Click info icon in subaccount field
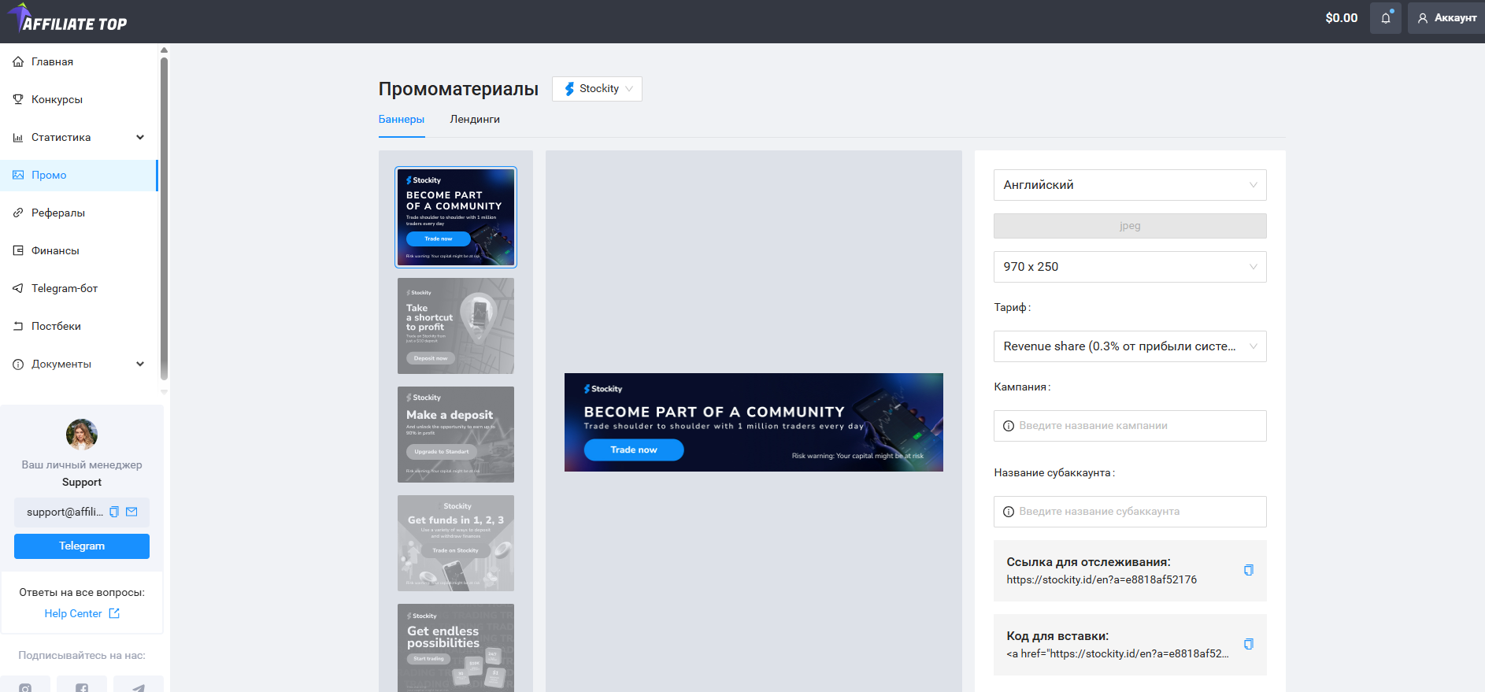The height and width of the screenshot is (692, 1485). (1009, 512)
